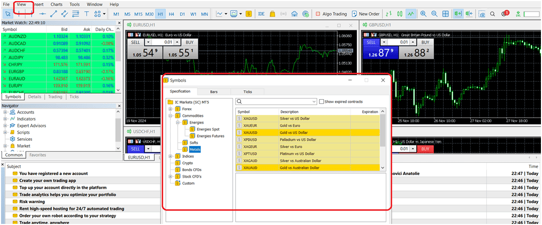Select Energies Futures tree item
Viewport: 542px width, 225px height.
(x=210, y=136)
